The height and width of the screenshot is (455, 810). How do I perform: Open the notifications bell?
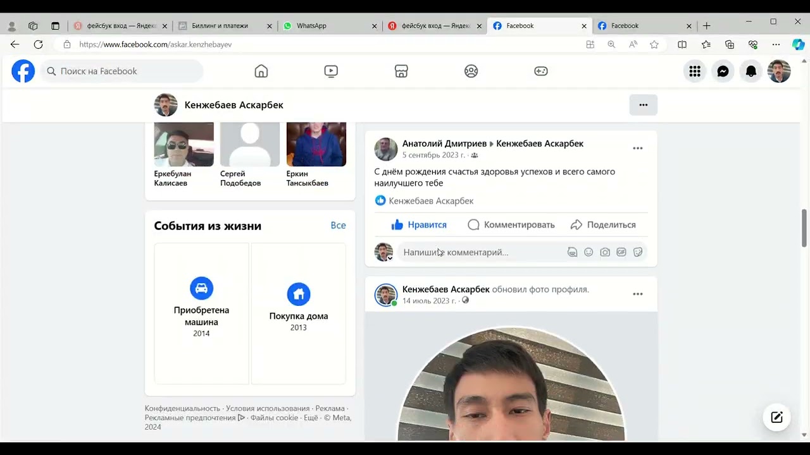point(751,71)
